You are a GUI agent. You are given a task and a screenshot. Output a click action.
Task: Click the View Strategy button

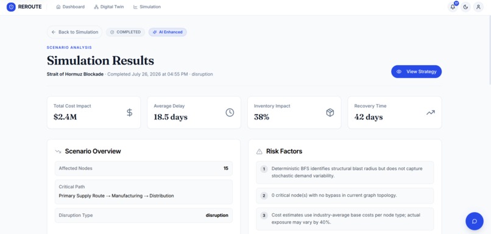coord(416,71)
